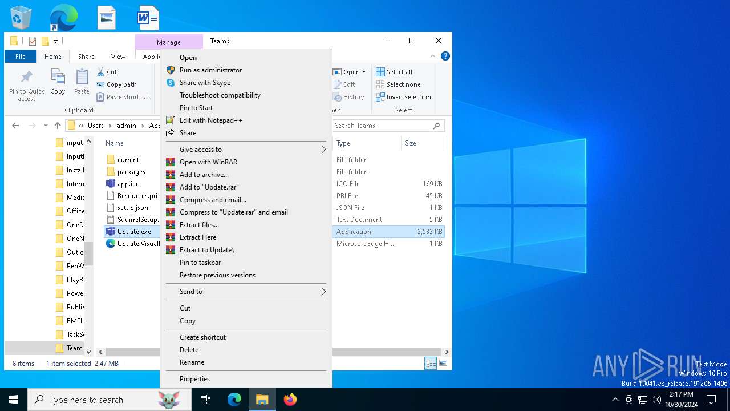
Task: Click Copy in the context menu
Action: coord(246,321)
